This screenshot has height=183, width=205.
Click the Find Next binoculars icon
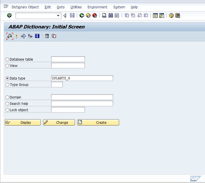point(117,16)
